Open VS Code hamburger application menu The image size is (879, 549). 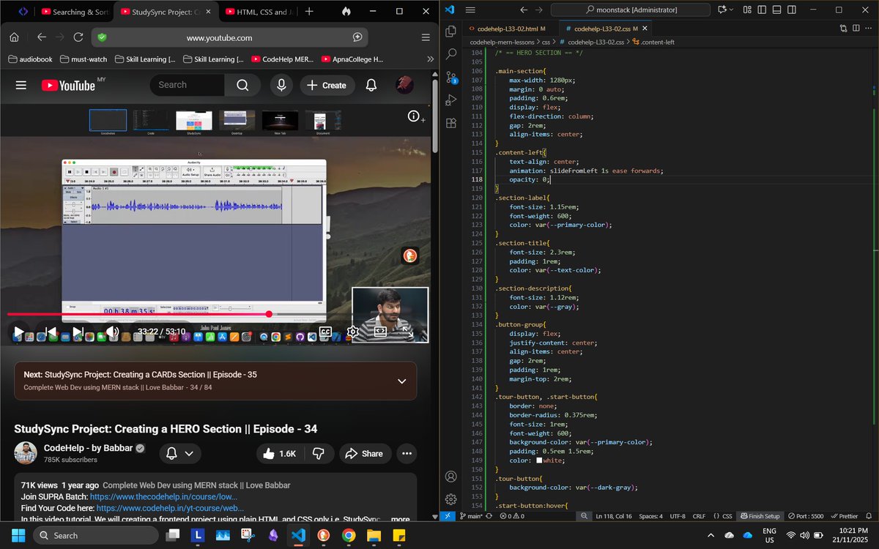(x=470, y=10)
